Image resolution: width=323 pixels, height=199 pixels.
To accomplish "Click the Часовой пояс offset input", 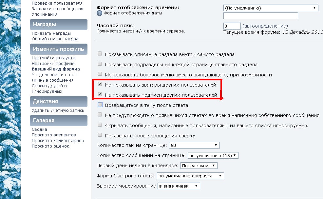I will tap(232, 26).
